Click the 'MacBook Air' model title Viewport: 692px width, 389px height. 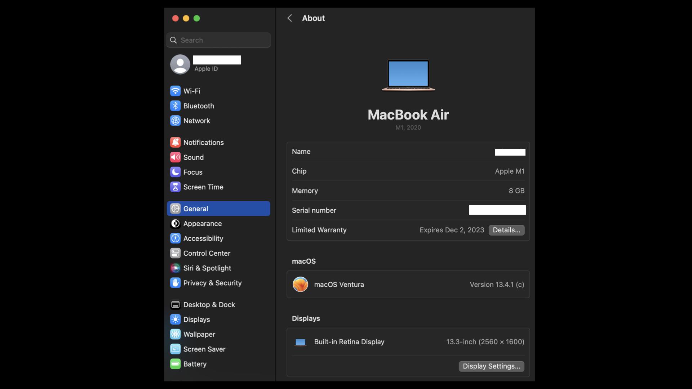point(408,115)
